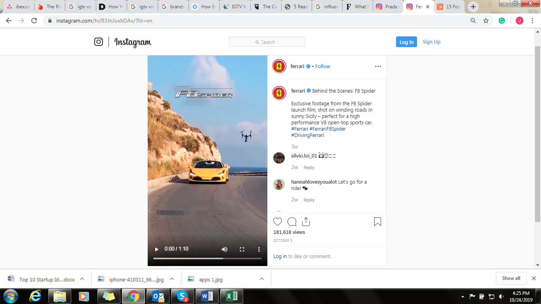Open the three-dot post options menu
Image resolution: width=541 pixels, height=304 pixels.
coord(378,66)
